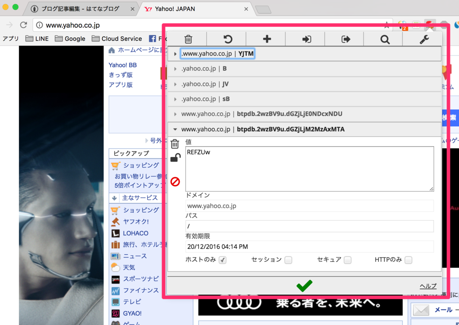The width and height of the screenshot is (459, 325).
Task: Open the GYAO! service link
Action: click(x=132, y=313)
